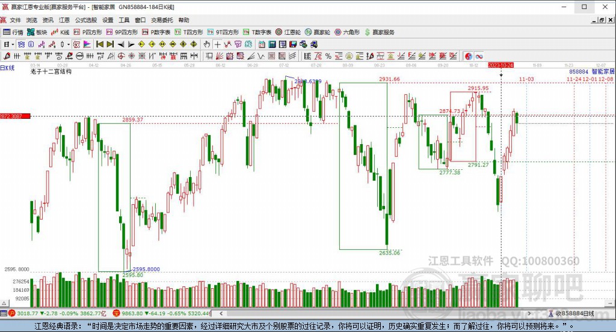Click the percent drawing tool

coord(328,56)
